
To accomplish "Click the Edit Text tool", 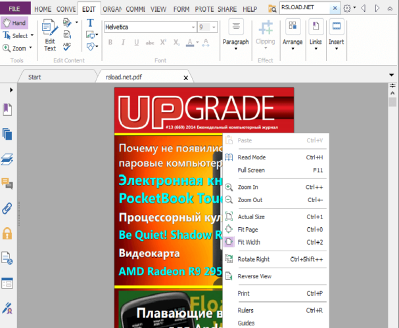I will [x=50, y=35].
